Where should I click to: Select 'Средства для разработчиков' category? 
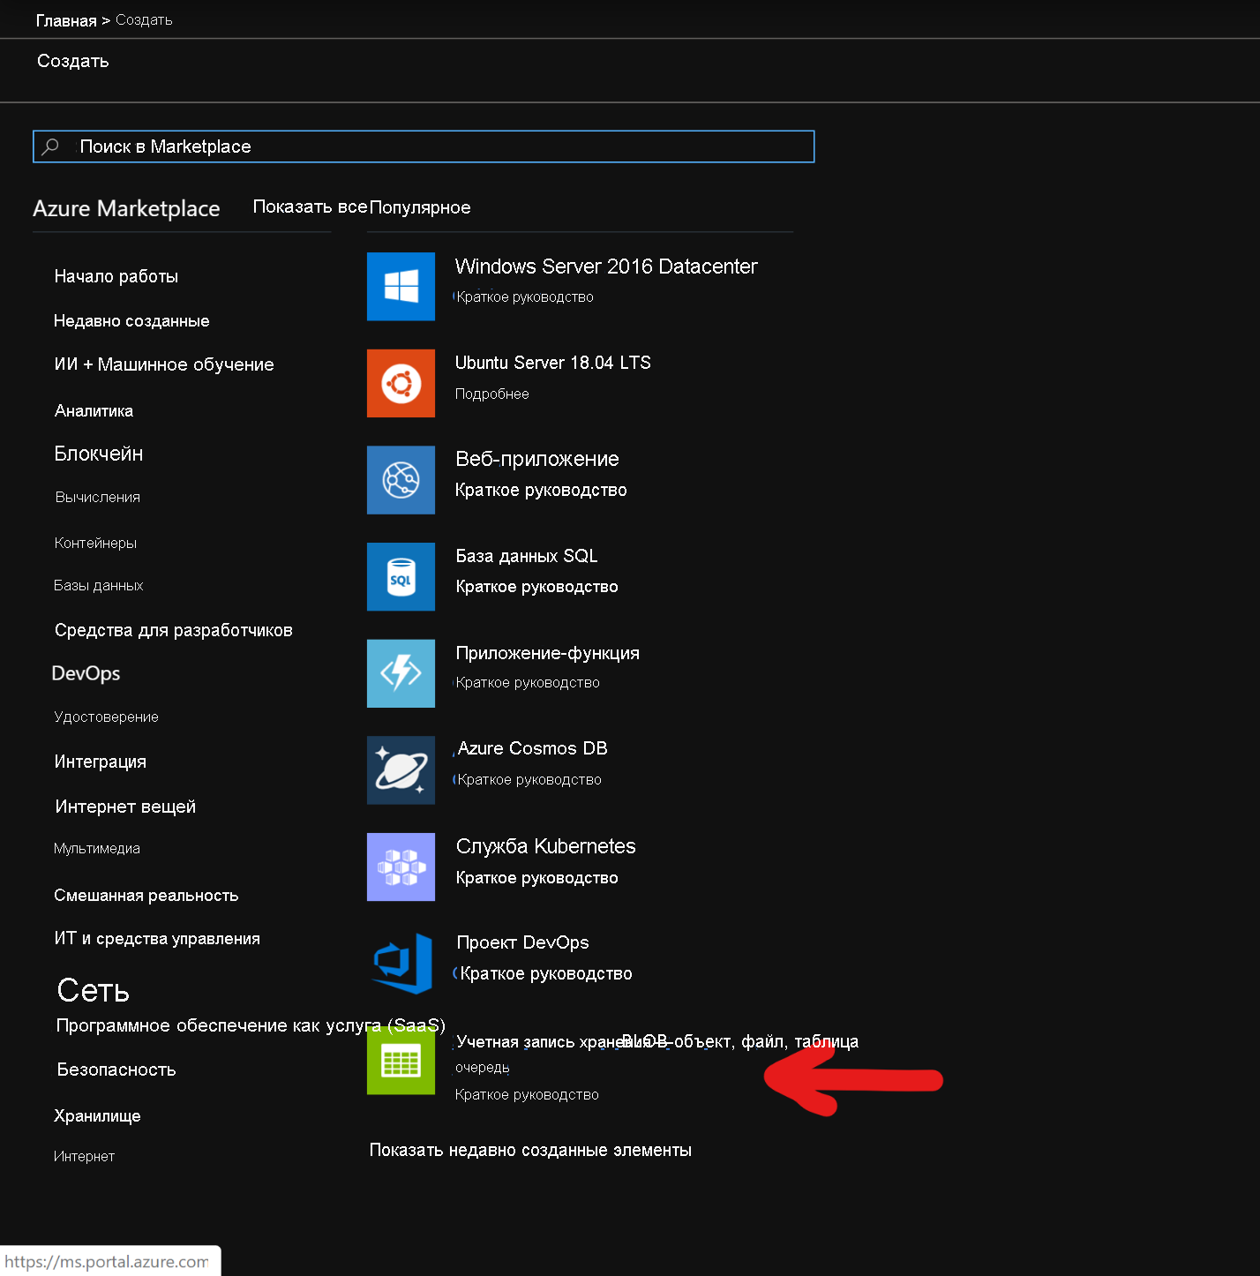pyautogui.click(x=174, y=630)
